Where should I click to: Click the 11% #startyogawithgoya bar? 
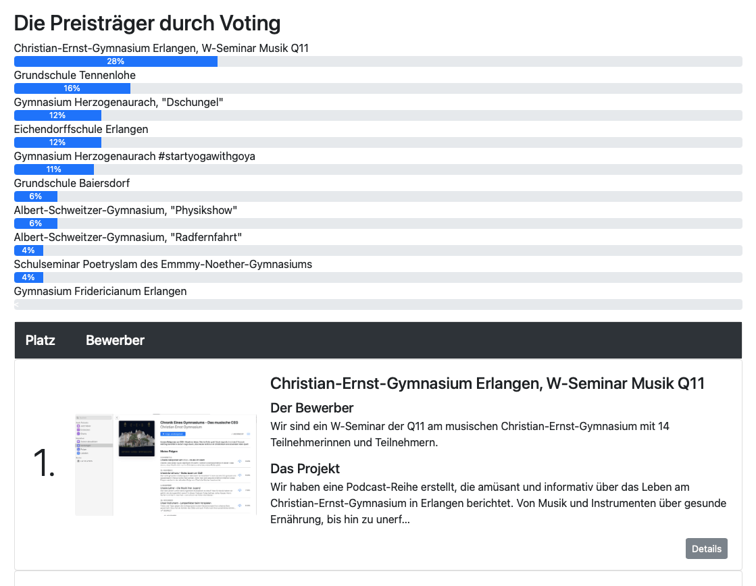(54, 169)
